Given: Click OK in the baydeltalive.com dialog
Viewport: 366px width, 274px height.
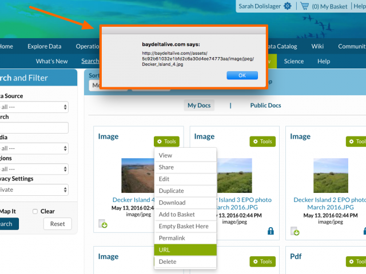Looking at the screenshot, I should tap(242, 75).
